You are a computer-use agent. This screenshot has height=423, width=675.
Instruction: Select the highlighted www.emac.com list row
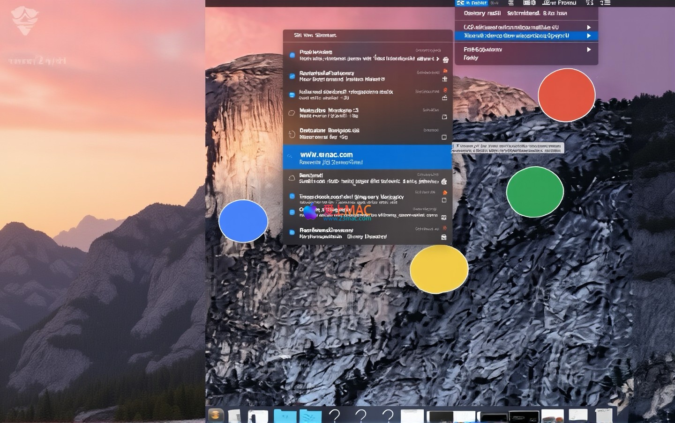[x=367, y=157]
